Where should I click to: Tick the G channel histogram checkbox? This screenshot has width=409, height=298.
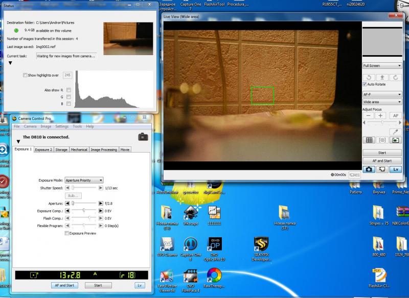(x=69, y=97)
